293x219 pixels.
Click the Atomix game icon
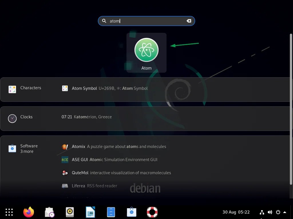click(65, 147)
